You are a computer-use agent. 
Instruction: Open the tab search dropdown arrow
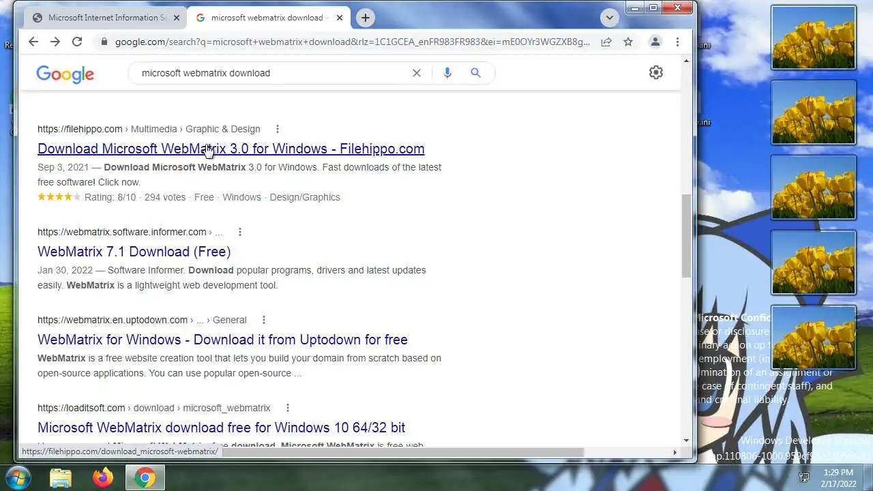pos(610,18)
